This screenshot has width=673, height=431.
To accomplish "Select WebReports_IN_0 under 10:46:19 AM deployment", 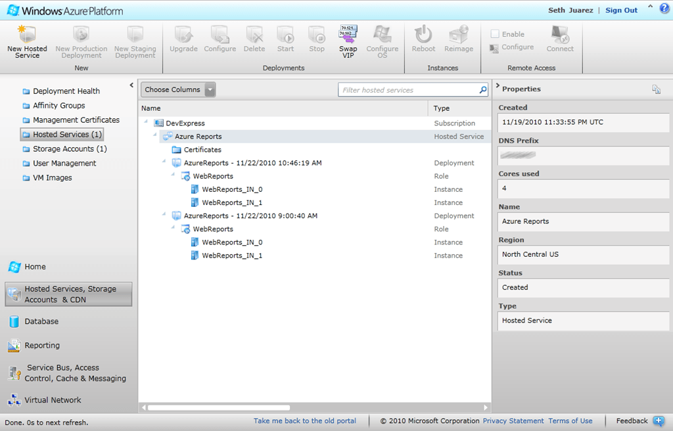I will coord(227,189).
